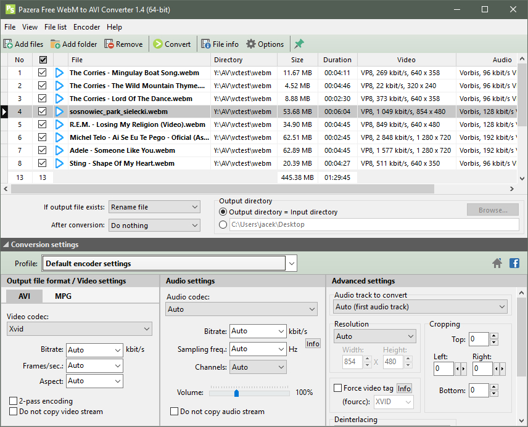Switch to the MPG format tab

pos(63,296)
